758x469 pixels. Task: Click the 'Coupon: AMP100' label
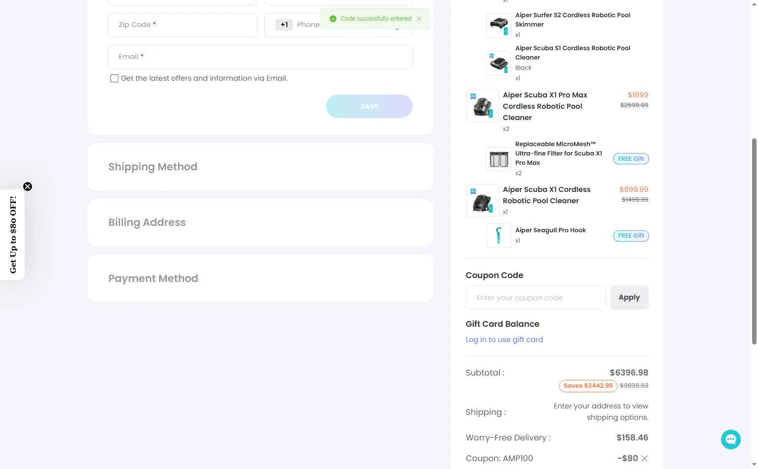pos(499,459)
